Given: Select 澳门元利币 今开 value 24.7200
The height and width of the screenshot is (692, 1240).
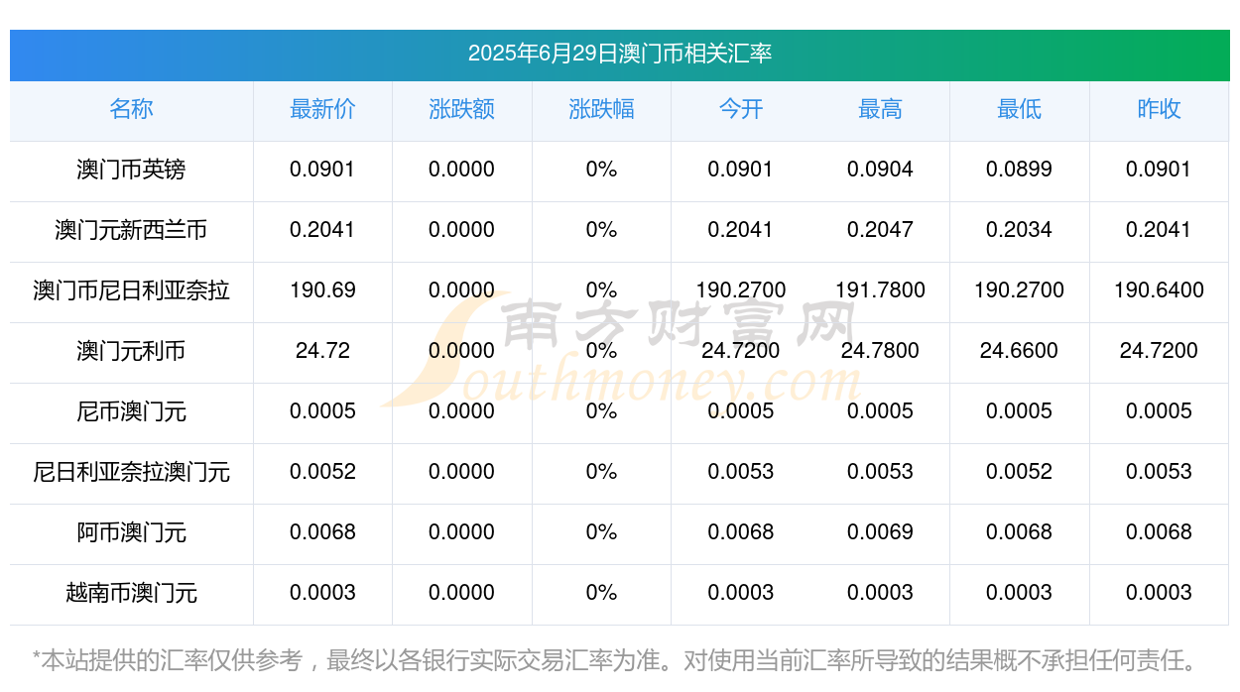Looking at the screenshot, I should point(741,351).
